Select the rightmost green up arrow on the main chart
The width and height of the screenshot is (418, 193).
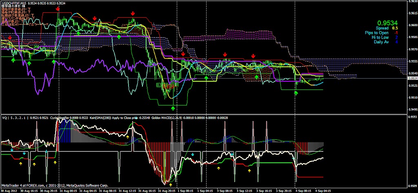[x=296, y=93]
